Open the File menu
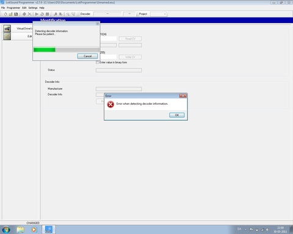 click(3, 8)
